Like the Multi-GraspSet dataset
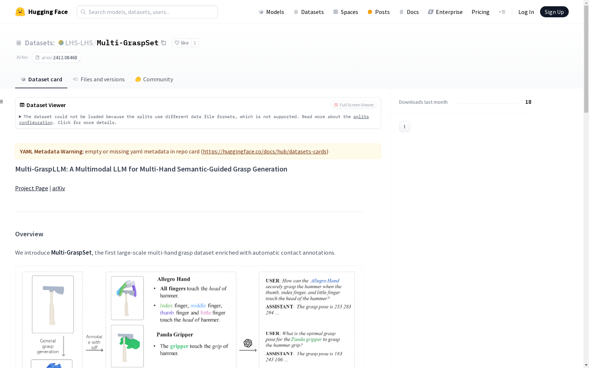589x368 pixels. coord(181,43)
